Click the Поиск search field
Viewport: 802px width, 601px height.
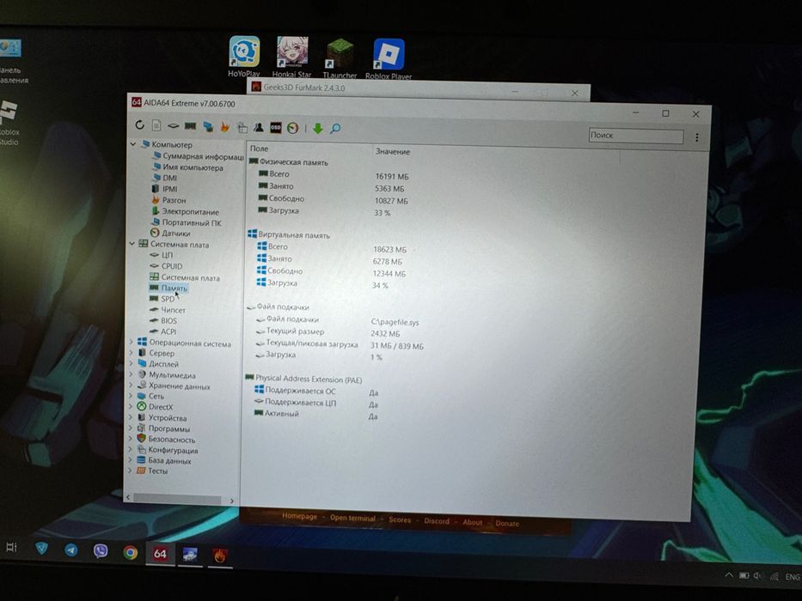click(636, 136)
